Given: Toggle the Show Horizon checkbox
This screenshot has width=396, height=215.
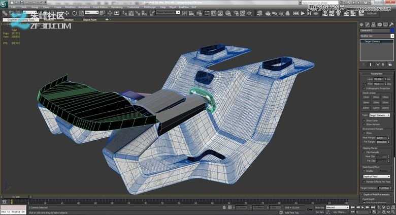Looking at the screenshot, I should coord(364,125).
